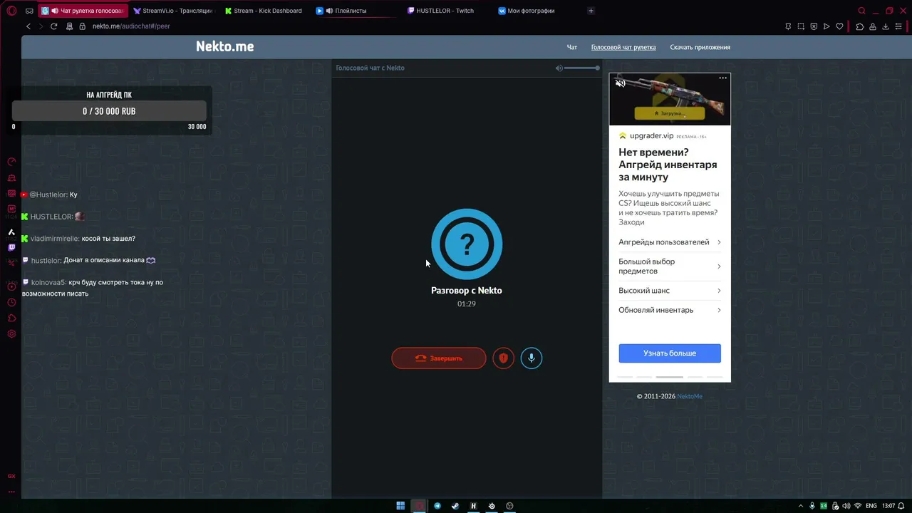912x513 pixels.
Task: End the call with the Завершить button
Action: 439,358
